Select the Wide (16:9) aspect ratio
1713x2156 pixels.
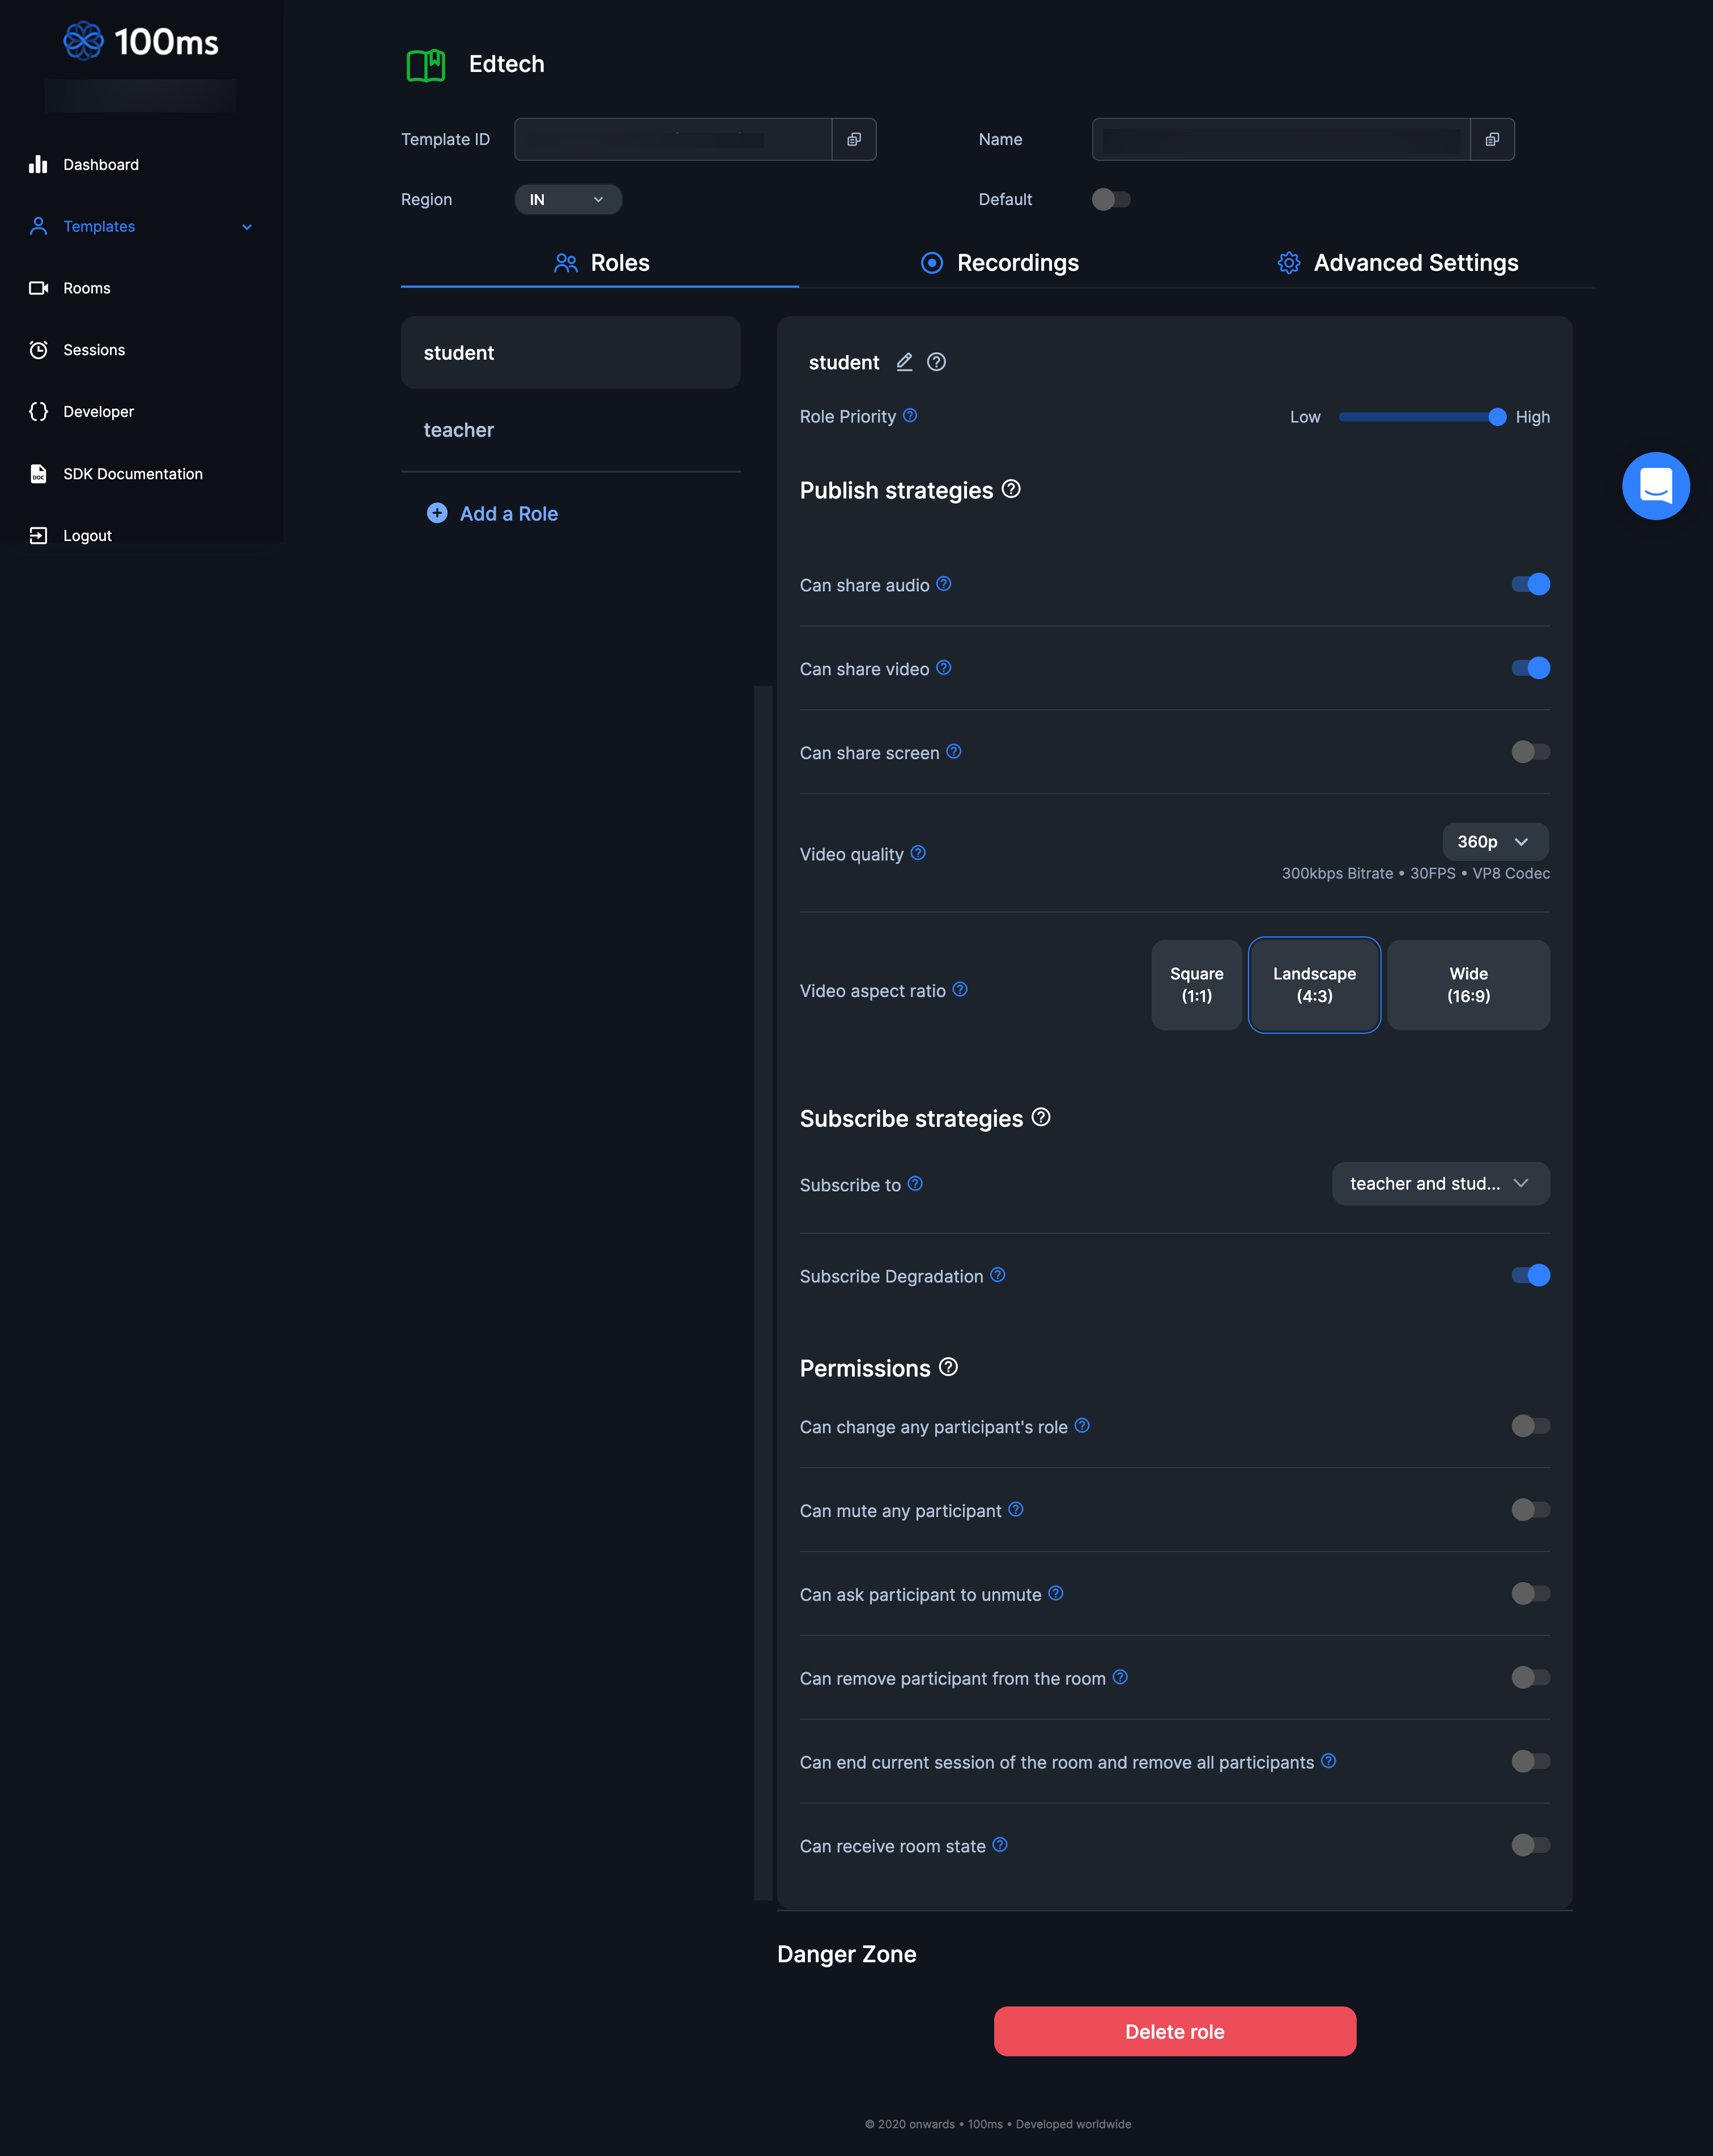[1467, 985]
